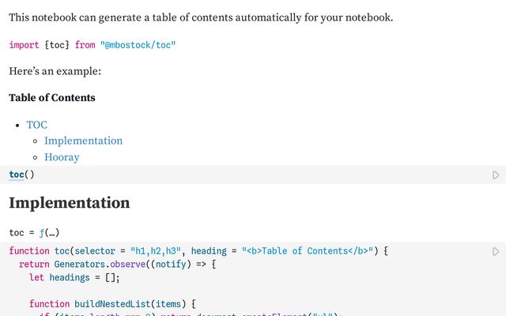The width and height of the screenshot is (506, 316).
Task: Place cursor on let headings line
Action: click(71, 277)
